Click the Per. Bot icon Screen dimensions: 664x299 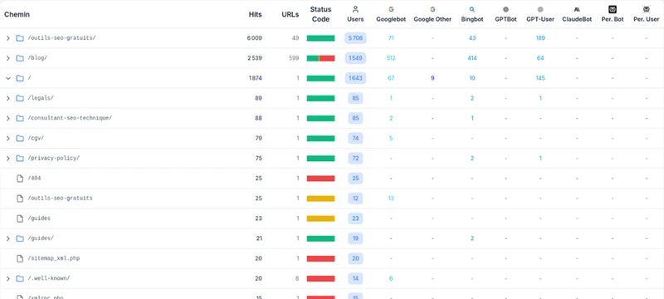(x=613, y=9)
